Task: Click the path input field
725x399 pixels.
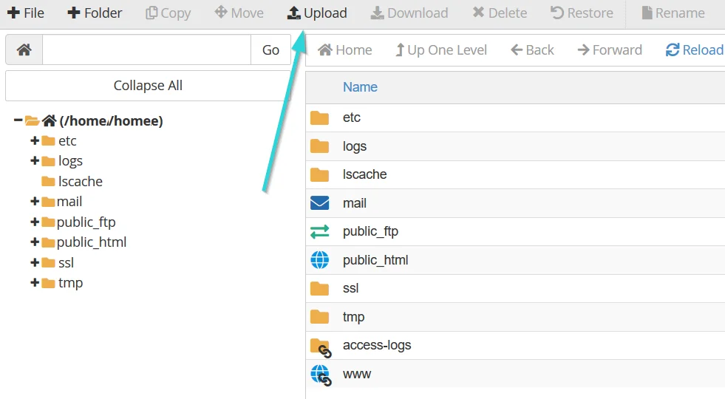Action: tap(146, 50)
